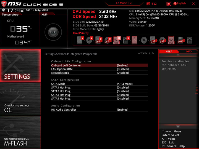Click the MSI dragon shield logo
This screenshot has width=199, height=149.
click(4, 4)
